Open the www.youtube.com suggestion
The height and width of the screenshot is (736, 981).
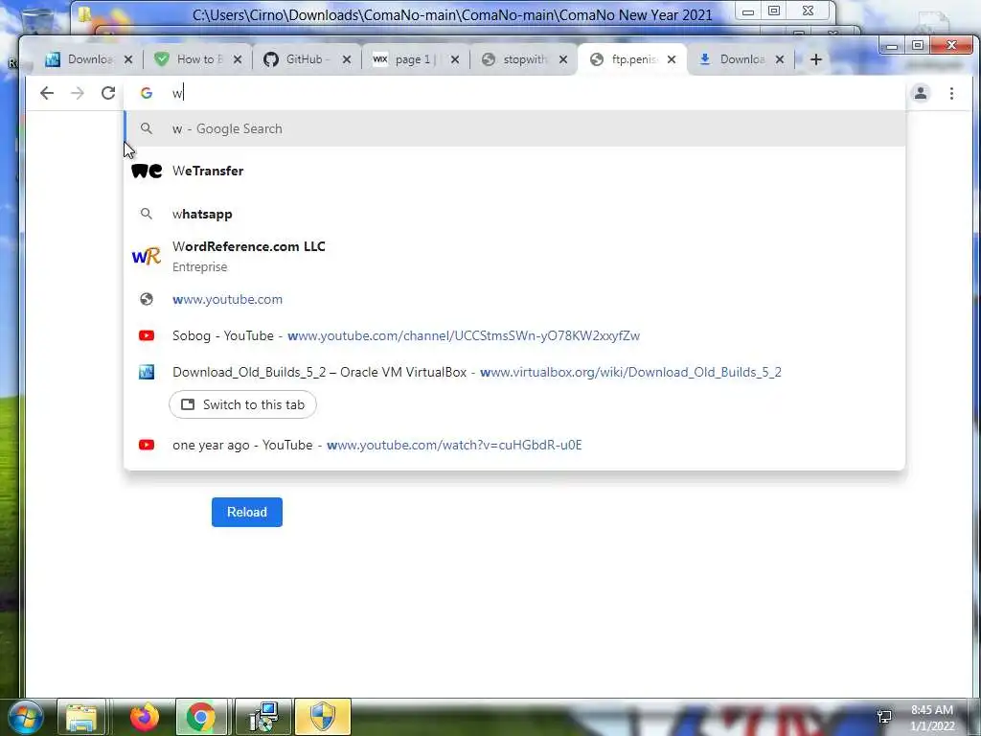pos(514,299)
